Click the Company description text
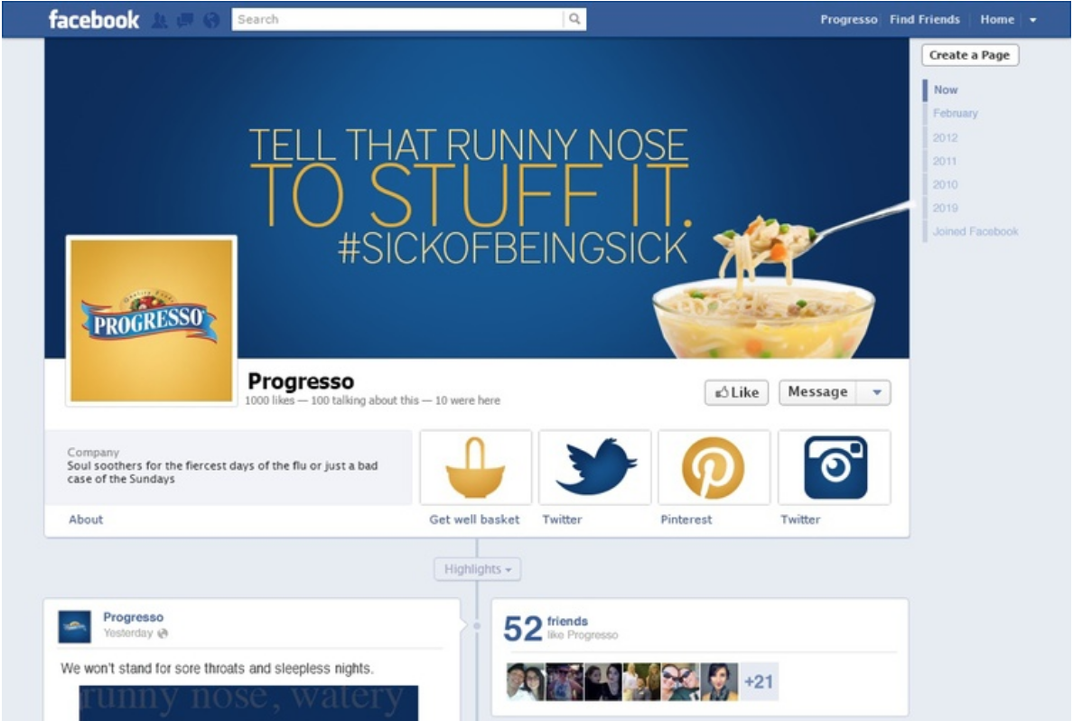1073x721 pixels. pyautogui.click(x=222, y=472)
